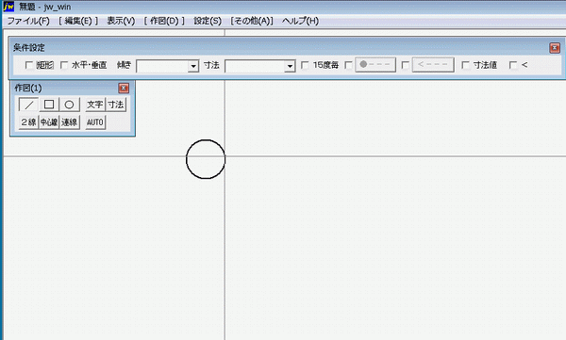The width and height of the screenshot is (566, 340).
Task: Choose the 中心線 center line tool
Action: pos(49,122)
